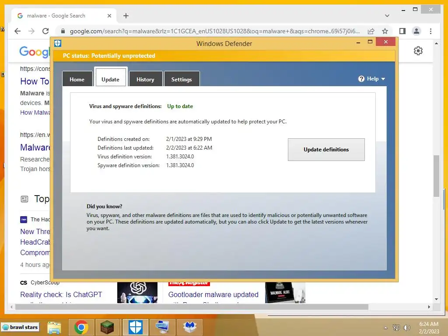Click the 'Did you know?' heading
Screen dimensions: 448x336
[x=104, y=206]
